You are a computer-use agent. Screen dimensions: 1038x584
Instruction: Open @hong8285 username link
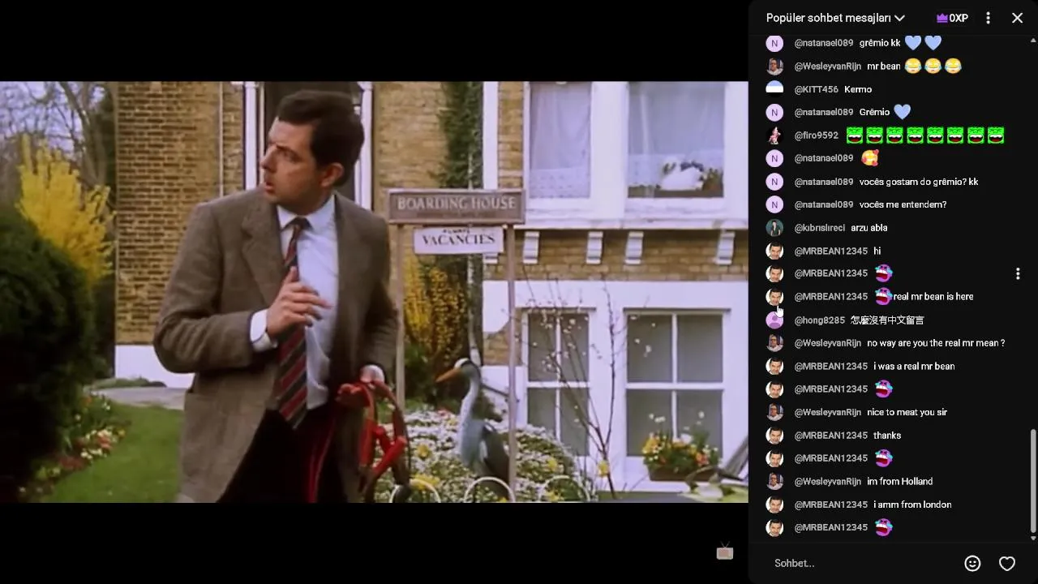819,320
